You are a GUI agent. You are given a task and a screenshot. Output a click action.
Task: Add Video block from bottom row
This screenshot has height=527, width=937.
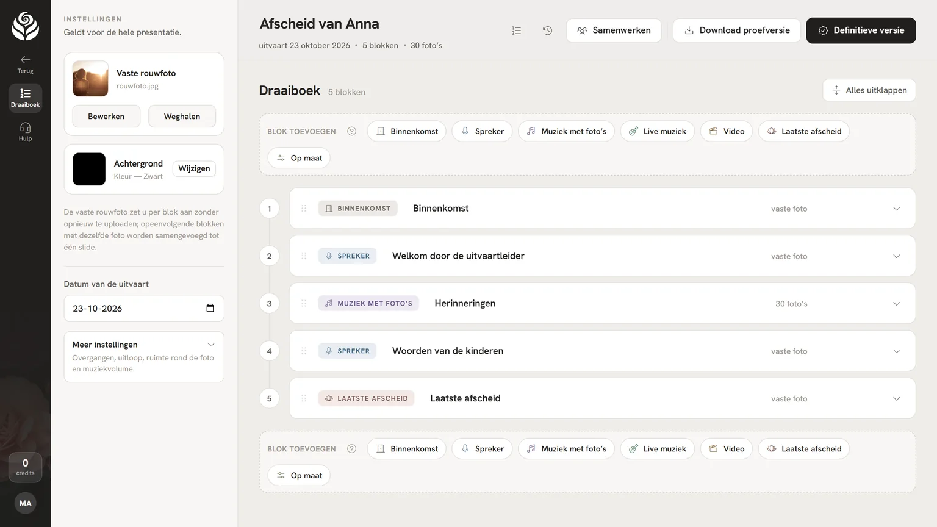(x=727, y=449)
